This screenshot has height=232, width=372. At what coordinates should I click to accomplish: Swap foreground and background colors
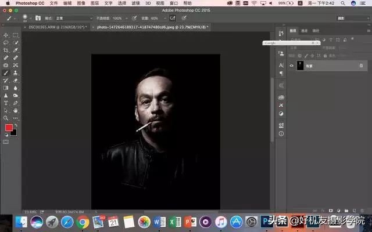(16, 125)
